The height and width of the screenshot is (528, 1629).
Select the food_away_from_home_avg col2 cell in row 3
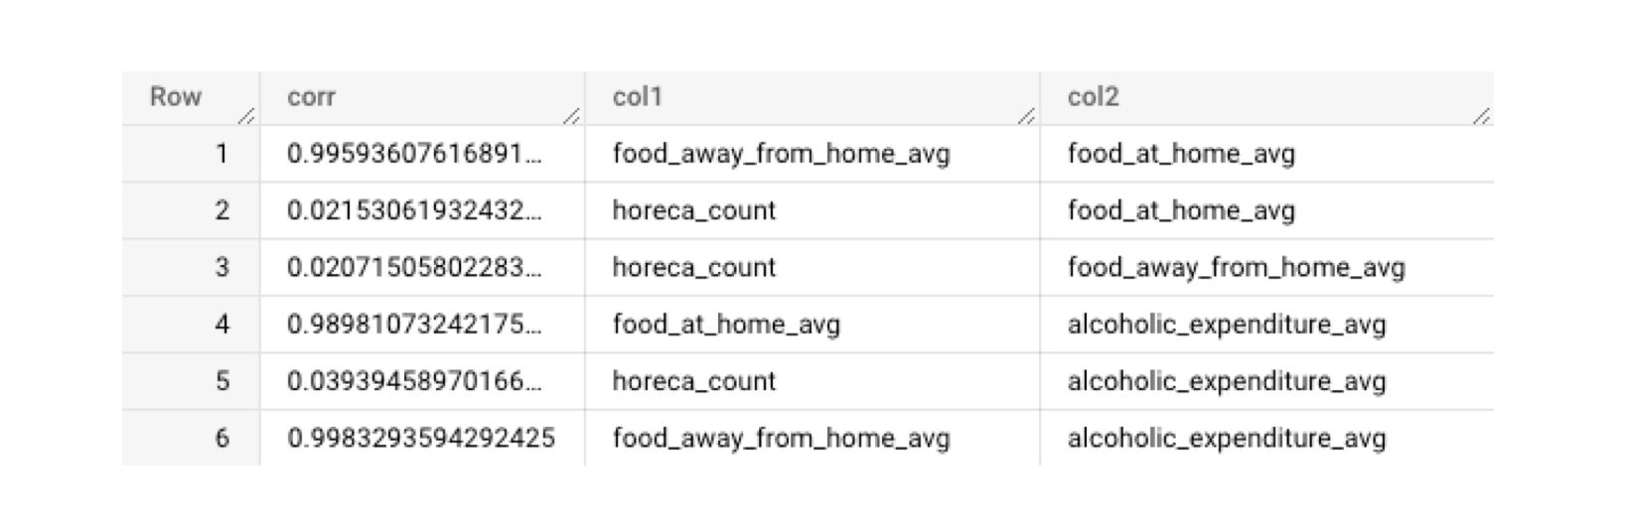1236,268
